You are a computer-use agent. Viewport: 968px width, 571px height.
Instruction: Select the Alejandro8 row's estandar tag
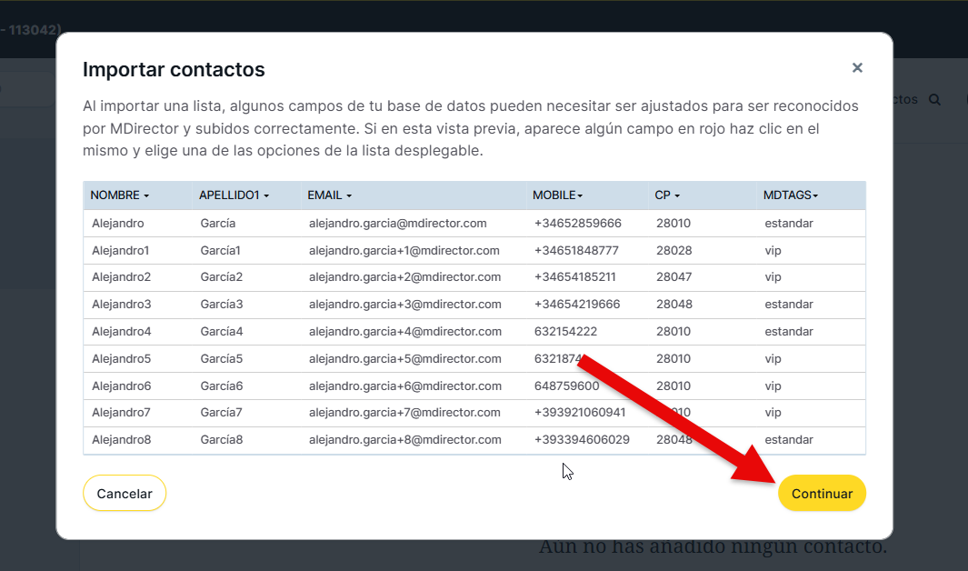[789, 440]
